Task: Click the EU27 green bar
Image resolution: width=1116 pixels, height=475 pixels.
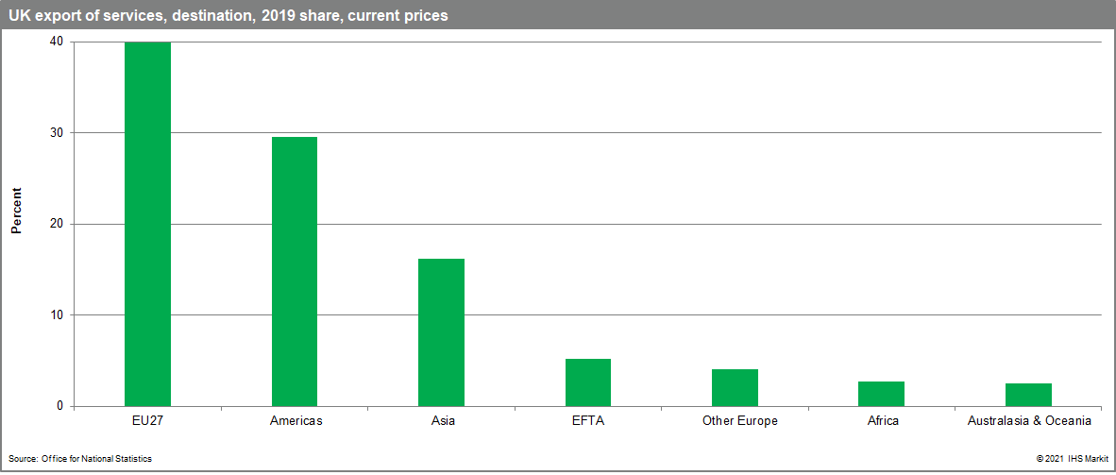Action: [x=147, y=224]
